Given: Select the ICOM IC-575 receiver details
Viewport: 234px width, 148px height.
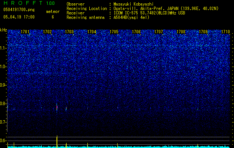Looking at the screenshot, I should pyautogui.click(x=149, y=13).
